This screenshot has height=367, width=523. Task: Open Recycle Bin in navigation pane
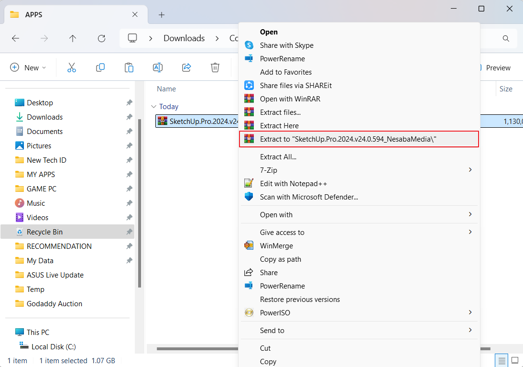coord(44,232)
